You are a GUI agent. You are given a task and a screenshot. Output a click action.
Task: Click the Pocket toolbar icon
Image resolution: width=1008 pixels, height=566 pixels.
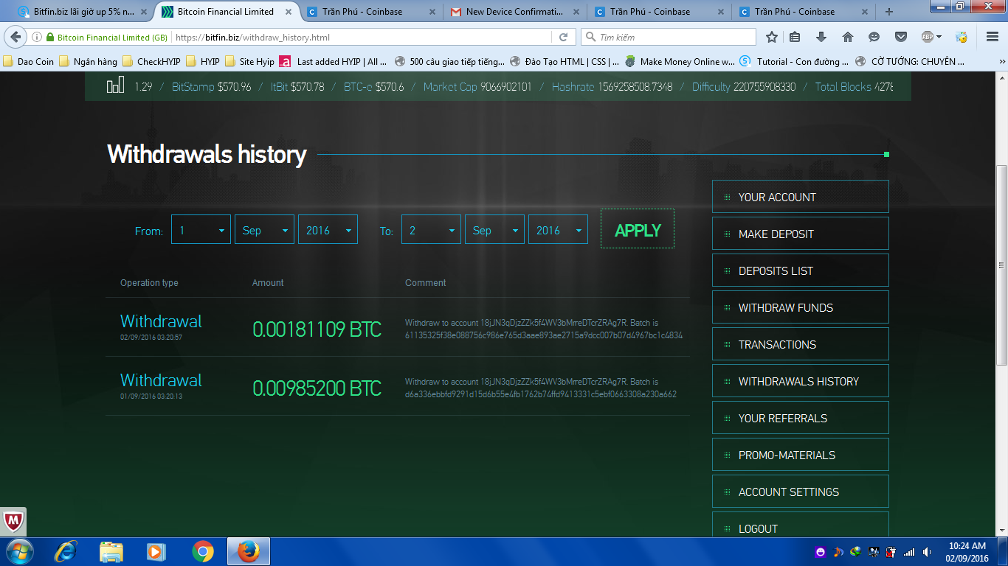click(x=901, y=37)
